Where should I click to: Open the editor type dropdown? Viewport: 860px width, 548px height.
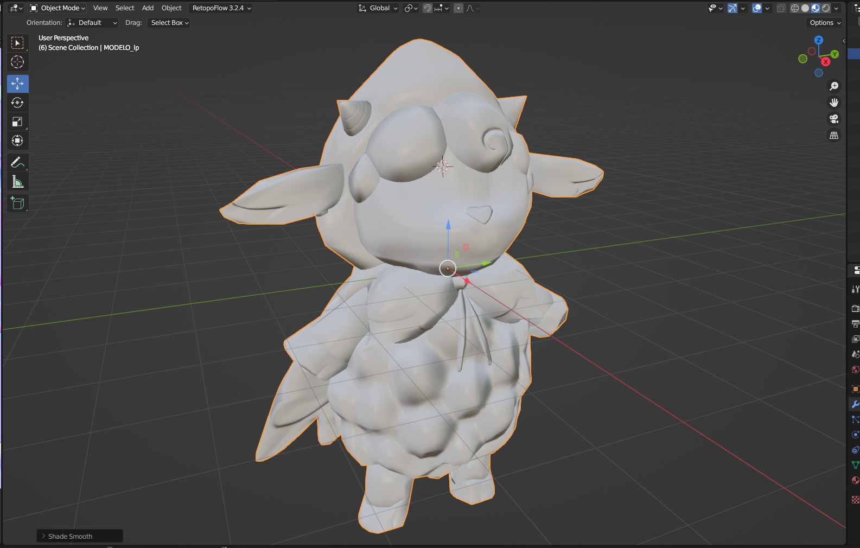click(x=16, y=8)
